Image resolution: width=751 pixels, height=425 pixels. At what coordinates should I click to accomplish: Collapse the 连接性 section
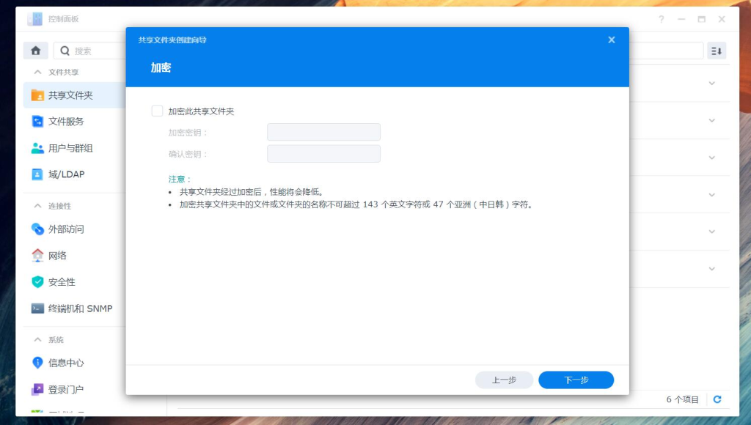pyautogui.click(x=37, y=206)
